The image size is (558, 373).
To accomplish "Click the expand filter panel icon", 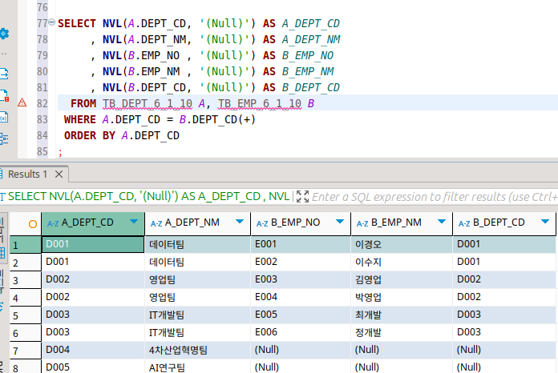I will 302,196.
